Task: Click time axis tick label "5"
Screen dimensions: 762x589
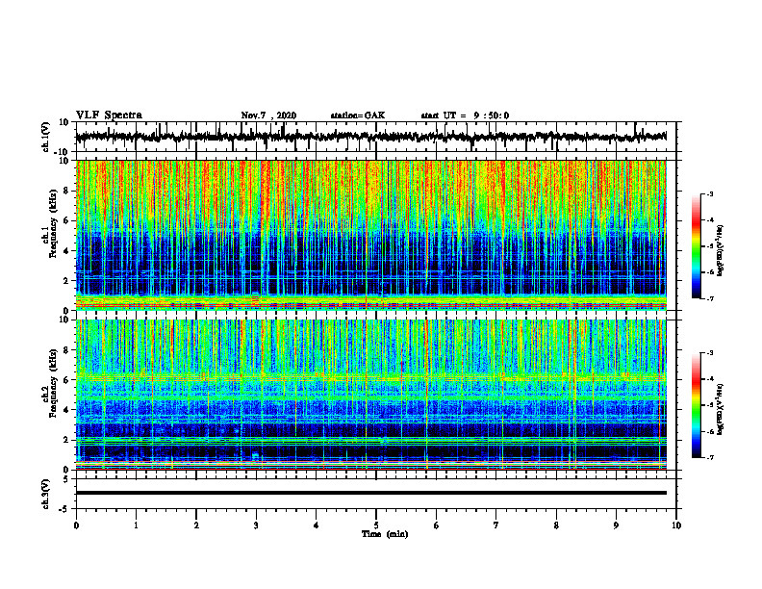Action: [x=376, y=525]
